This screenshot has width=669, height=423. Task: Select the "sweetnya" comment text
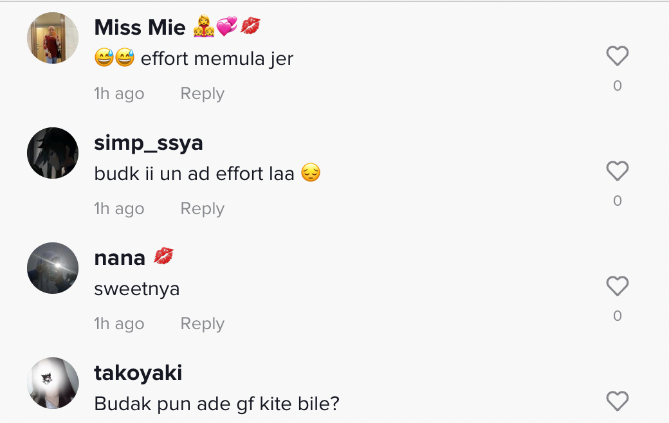(136, 289)
